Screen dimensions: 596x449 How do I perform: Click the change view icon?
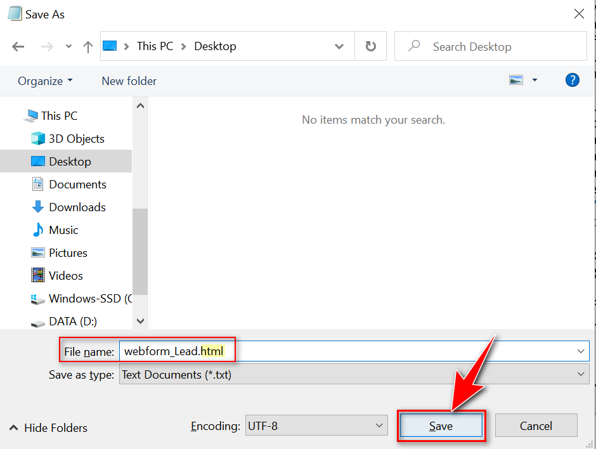click(516, 80)
